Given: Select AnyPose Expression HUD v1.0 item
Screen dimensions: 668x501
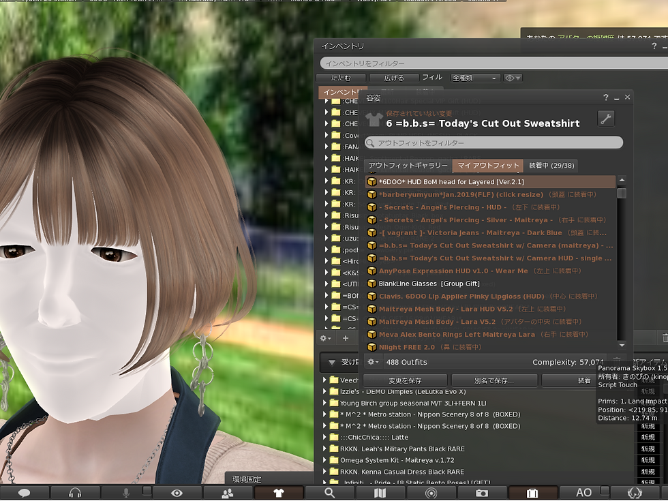Looking at the screenshot, I should [x=490, y=271].
